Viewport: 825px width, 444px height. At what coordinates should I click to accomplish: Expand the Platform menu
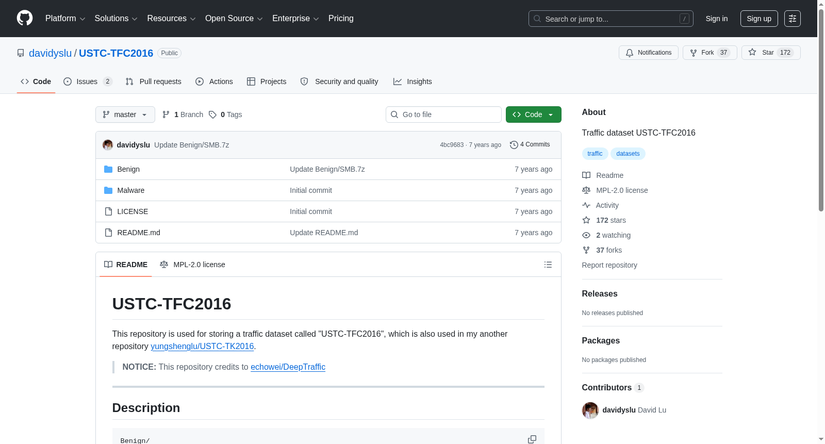click(x=65, y=19)
